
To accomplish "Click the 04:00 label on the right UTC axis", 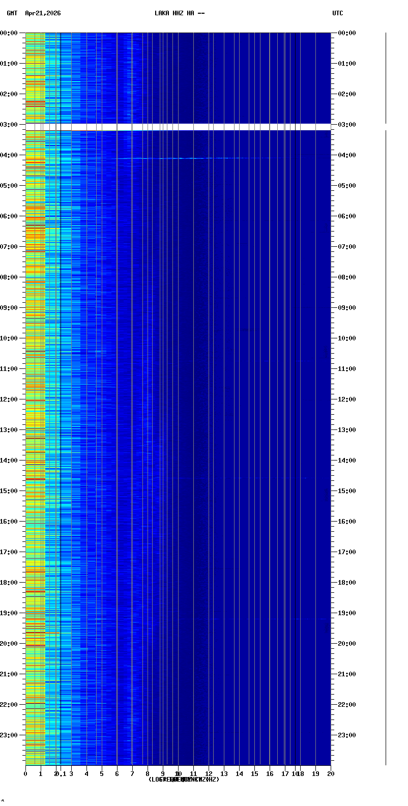I will tap(347, 155).
